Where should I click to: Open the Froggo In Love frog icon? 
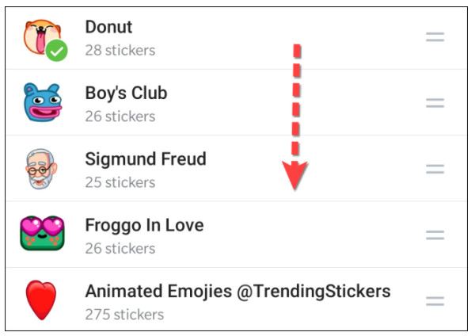[x=42, y=235]
